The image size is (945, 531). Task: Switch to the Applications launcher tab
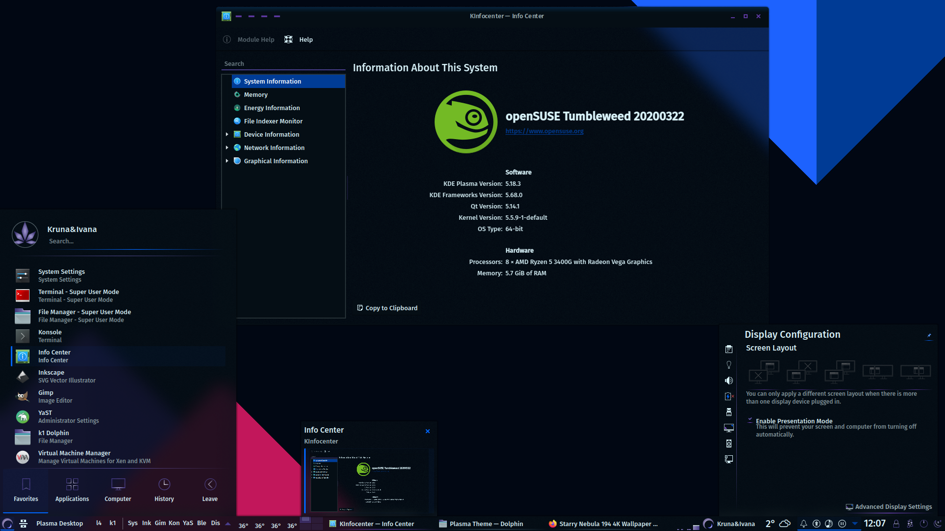[x=72, y=490]
